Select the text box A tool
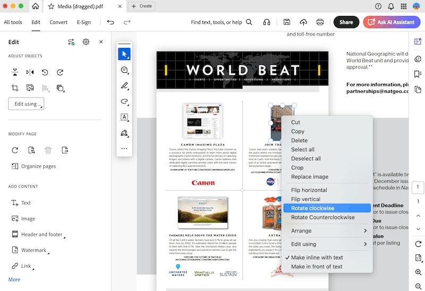425x291 pixels. [x=124, y=117]
